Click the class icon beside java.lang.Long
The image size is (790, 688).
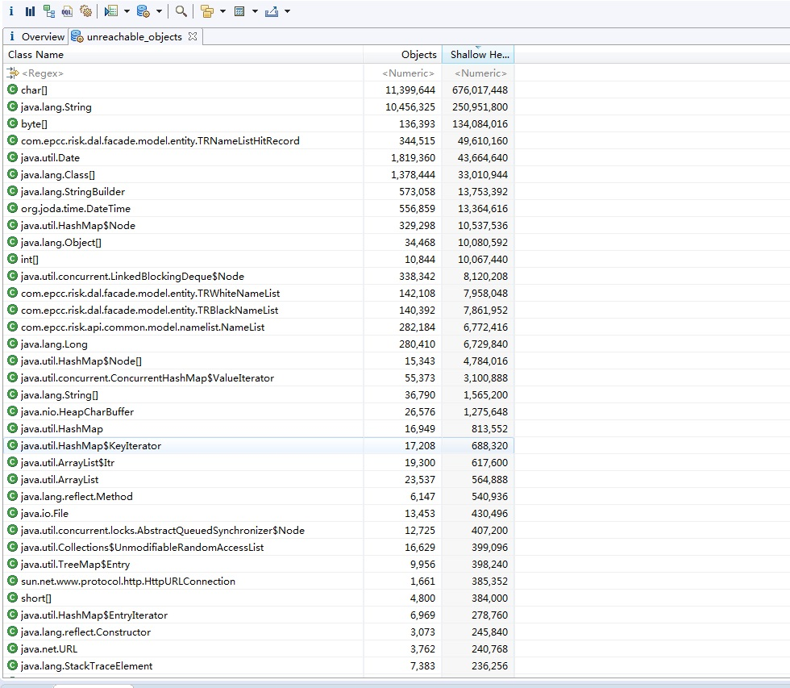click(13, 344)
